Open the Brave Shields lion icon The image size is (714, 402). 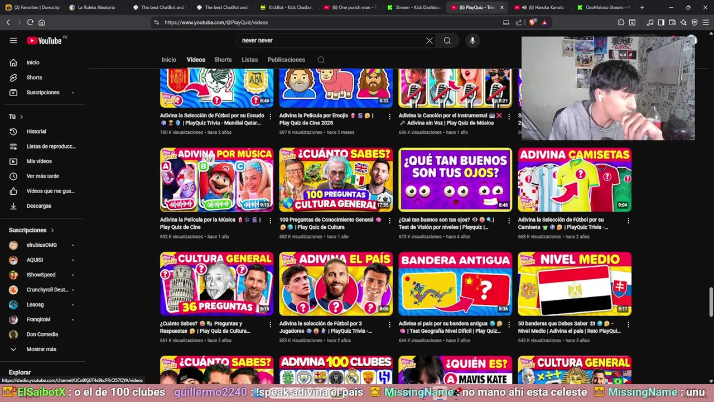[532, 22]
